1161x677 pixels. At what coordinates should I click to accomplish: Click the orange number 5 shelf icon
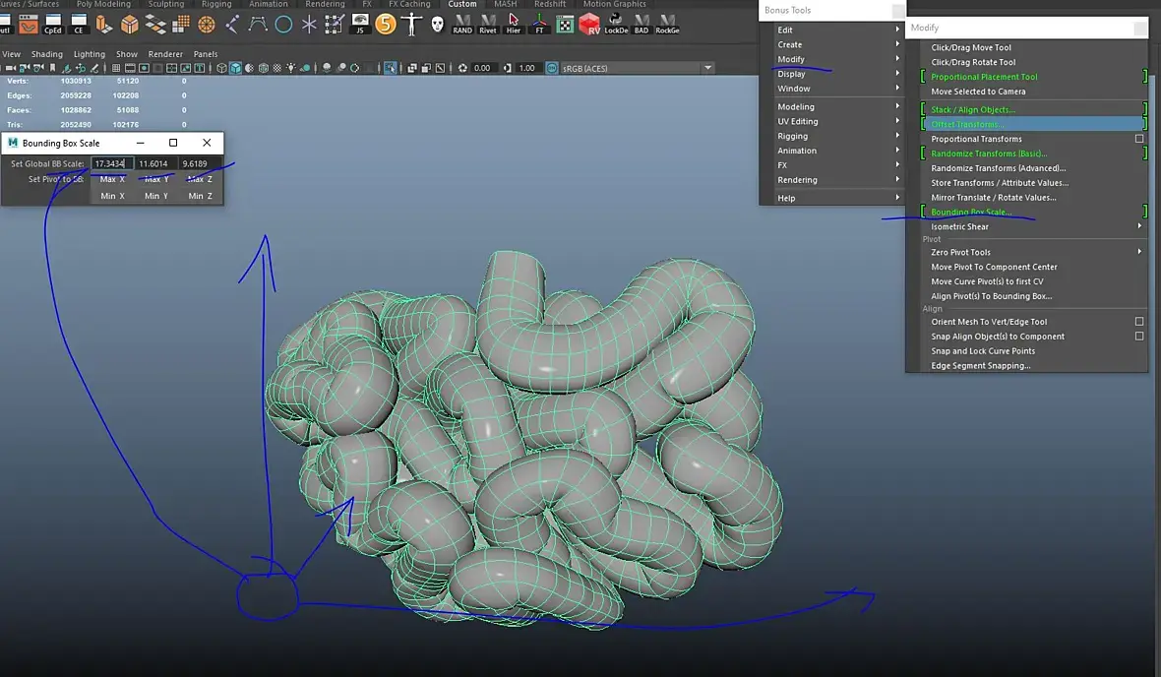(386, 25)
